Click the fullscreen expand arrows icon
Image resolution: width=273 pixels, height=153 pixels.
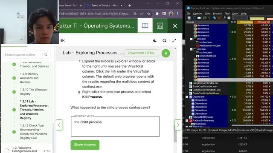tap(174, 41)
